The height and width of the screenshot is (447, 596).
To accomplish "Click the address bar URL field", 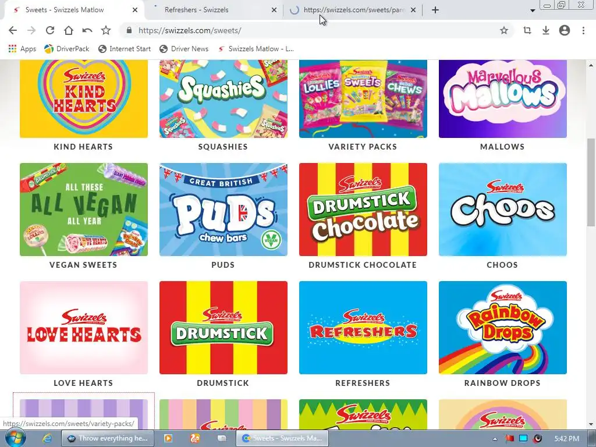I will pyautogui.click(x=315, y=30).
